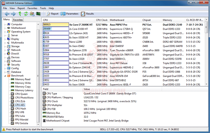Select the Storage tree icon
This screenshot has width=210, height=133.
pos(9,46)
